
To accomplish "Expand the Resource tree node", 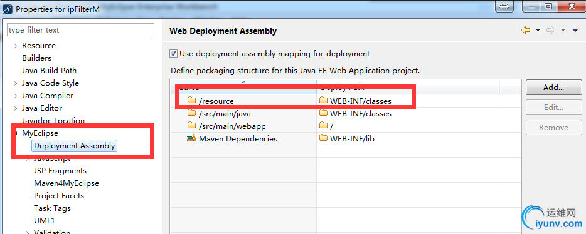I will tap(15, 46).
